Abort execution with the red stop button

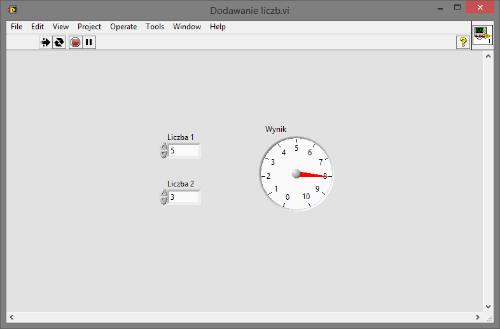click(75, 43)
